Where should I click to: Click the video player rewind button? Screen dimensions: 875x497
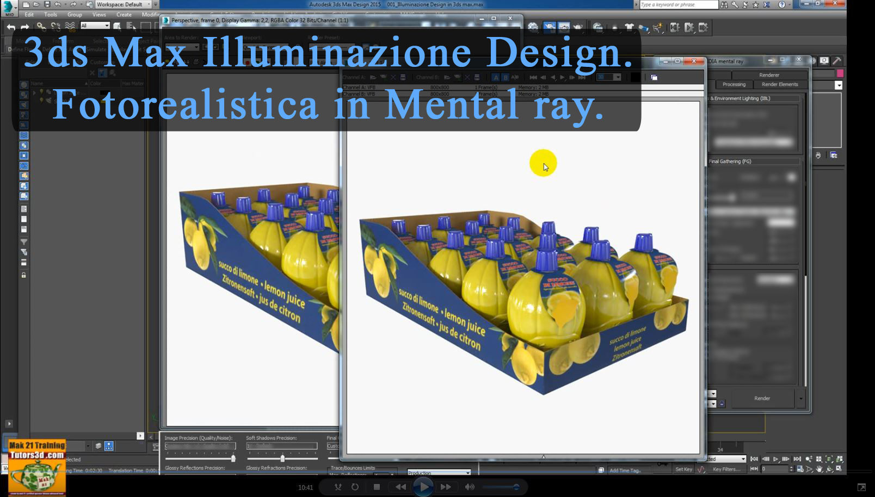(x=400, y=487)
